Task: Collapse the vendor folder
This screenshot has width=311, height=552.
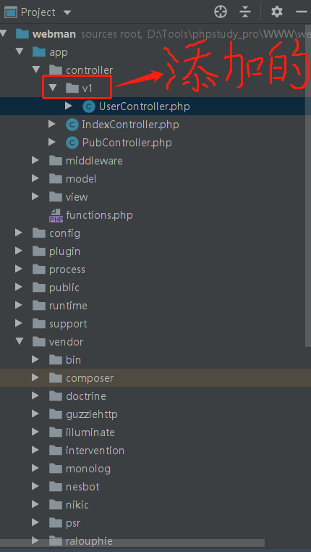Action: coord(19,341)
